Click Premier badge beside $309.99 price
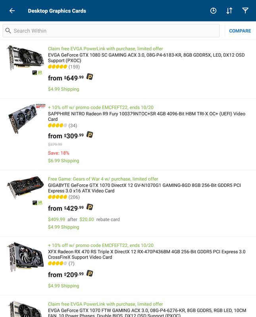 (x=90, y=134)
